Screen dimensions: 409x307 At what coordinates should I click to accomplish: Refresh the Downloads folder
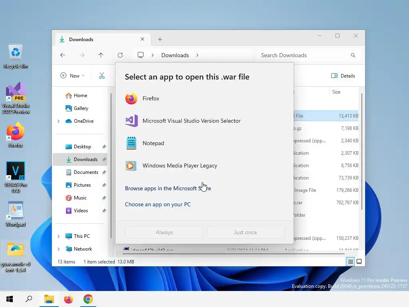pos(120,55)
